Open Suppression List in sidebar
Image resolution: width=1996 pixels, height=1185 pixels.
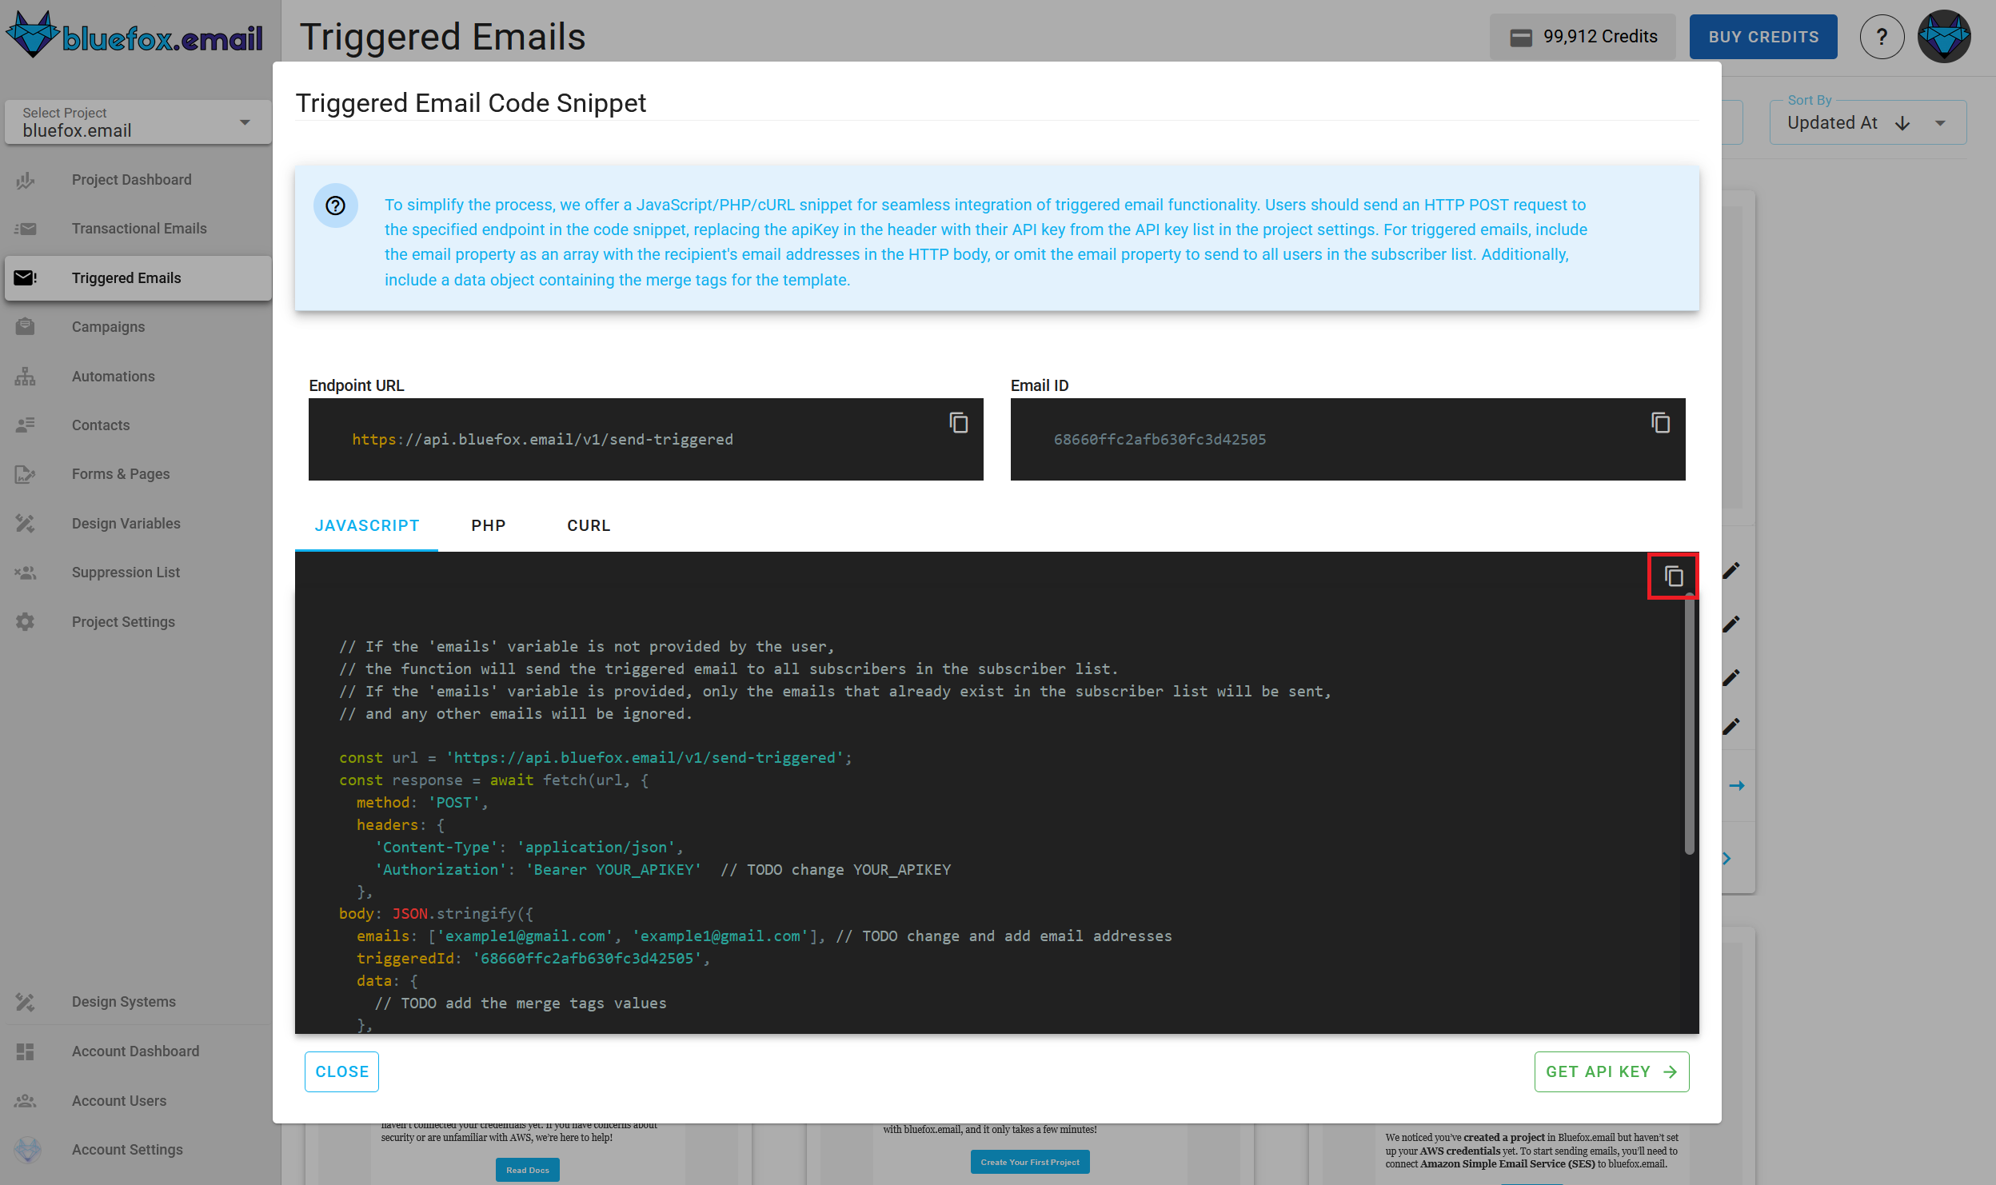(x=138, y=573)
